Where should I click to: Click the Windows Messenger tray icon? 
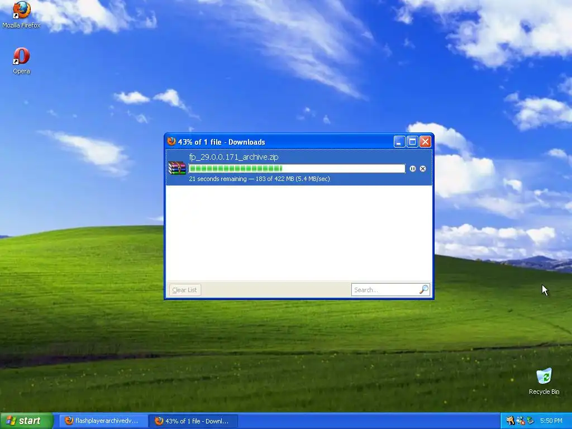(x=521, y=421)
